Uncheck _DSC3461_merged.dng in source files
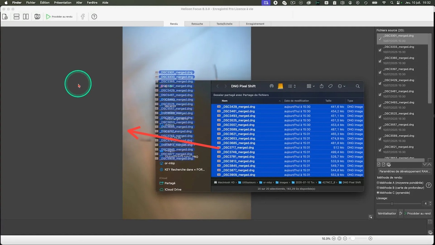This screenshot has height=245, width=435. point(380,94)
